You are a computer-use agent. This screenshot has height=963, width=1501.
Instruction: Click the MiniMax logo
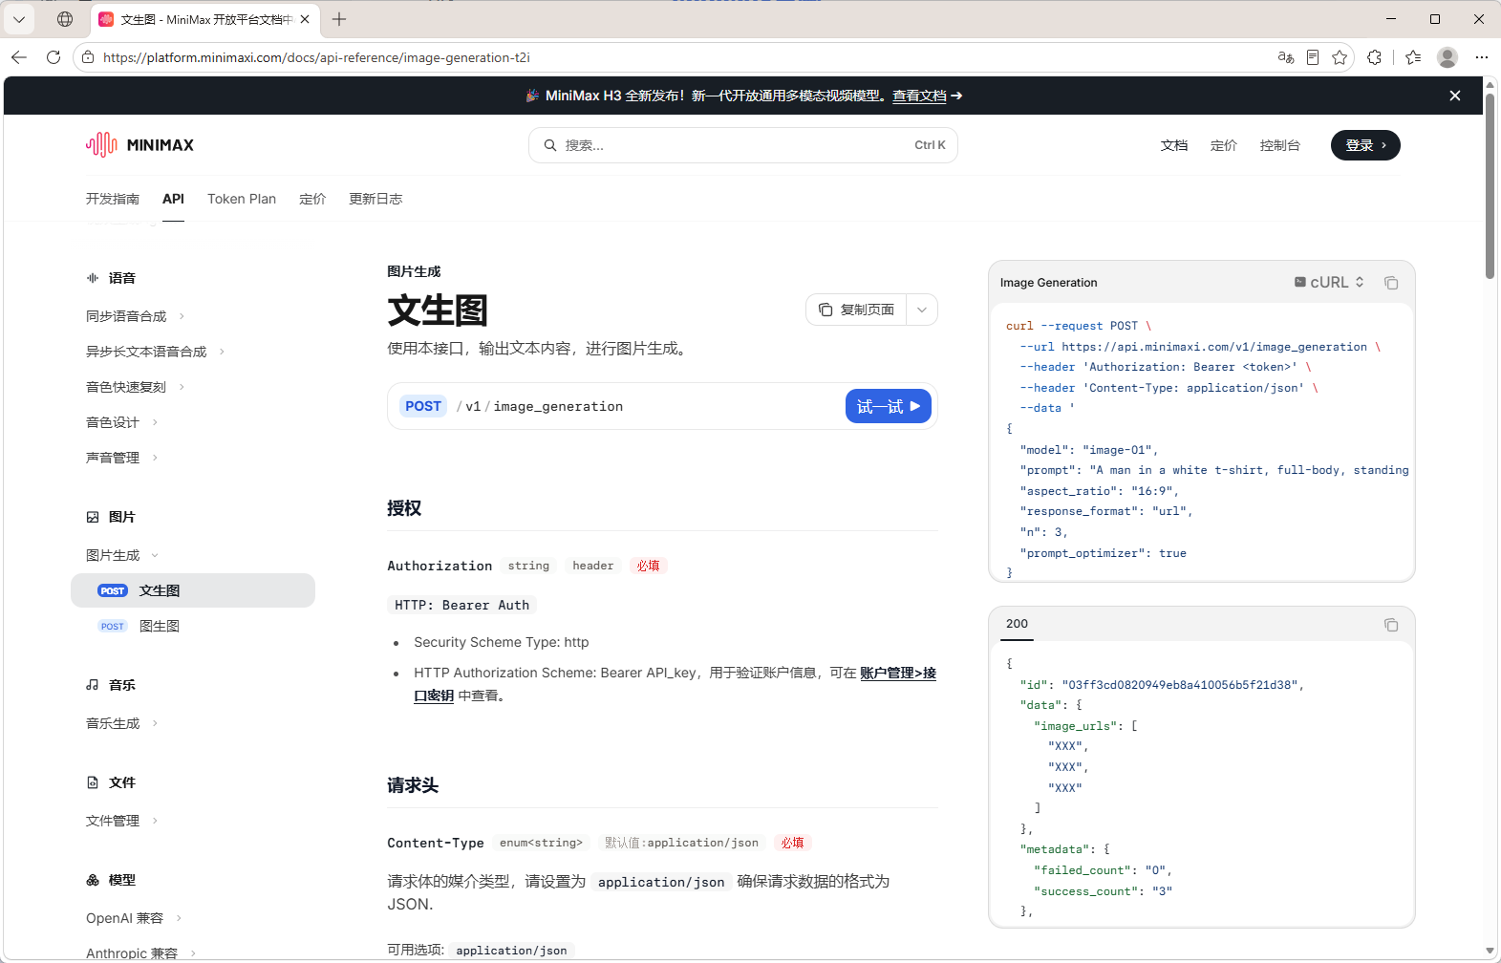coord(139,145)
